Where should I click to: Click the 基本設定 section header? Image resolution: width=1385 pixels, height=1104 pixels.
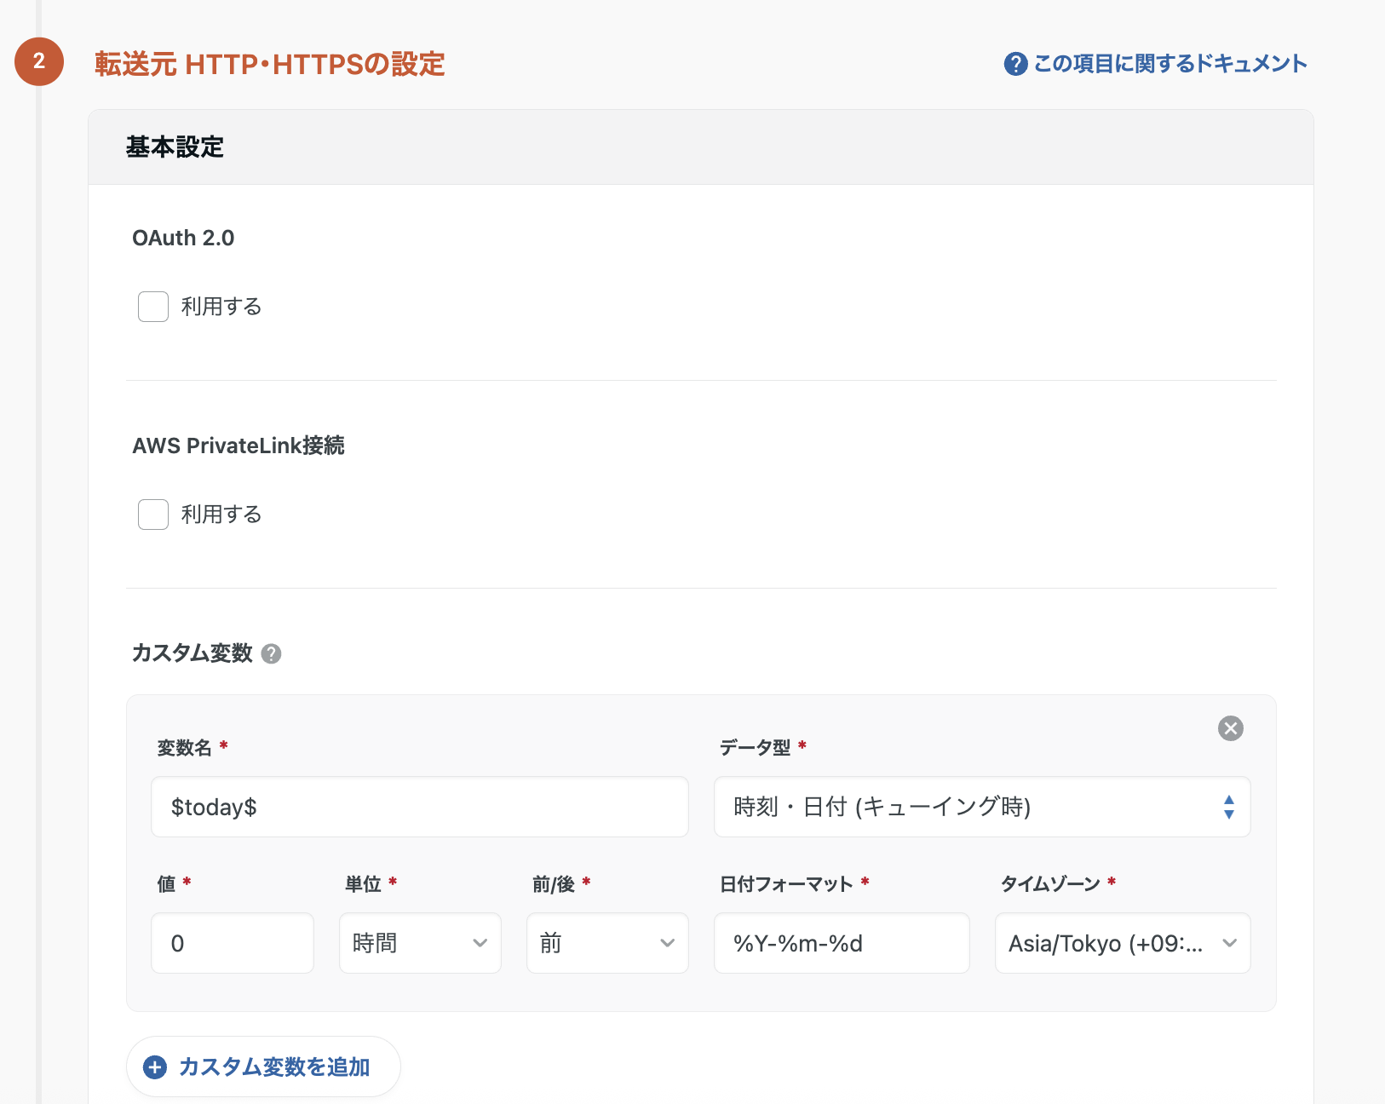click(x=175, y=147)
